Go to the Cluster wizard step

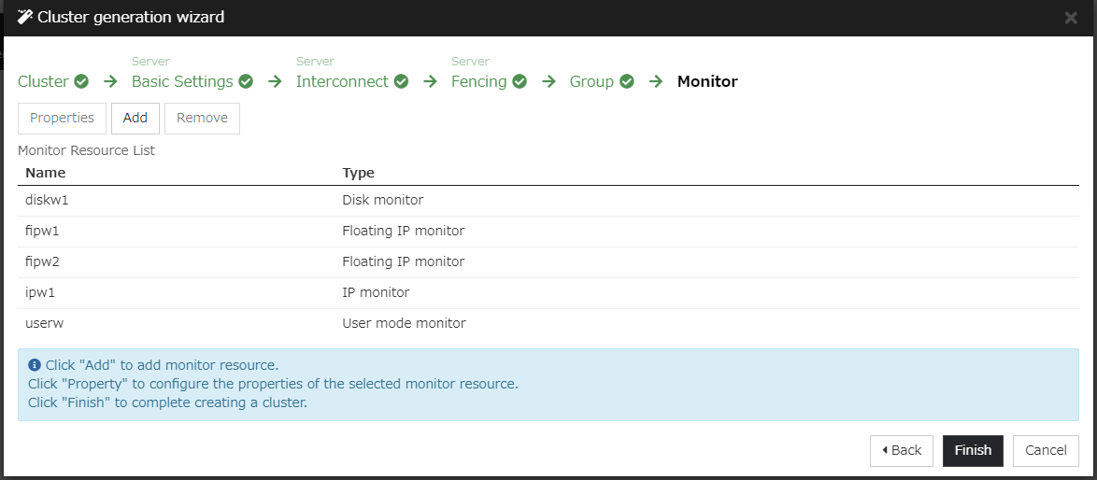(x=43, y=81)
